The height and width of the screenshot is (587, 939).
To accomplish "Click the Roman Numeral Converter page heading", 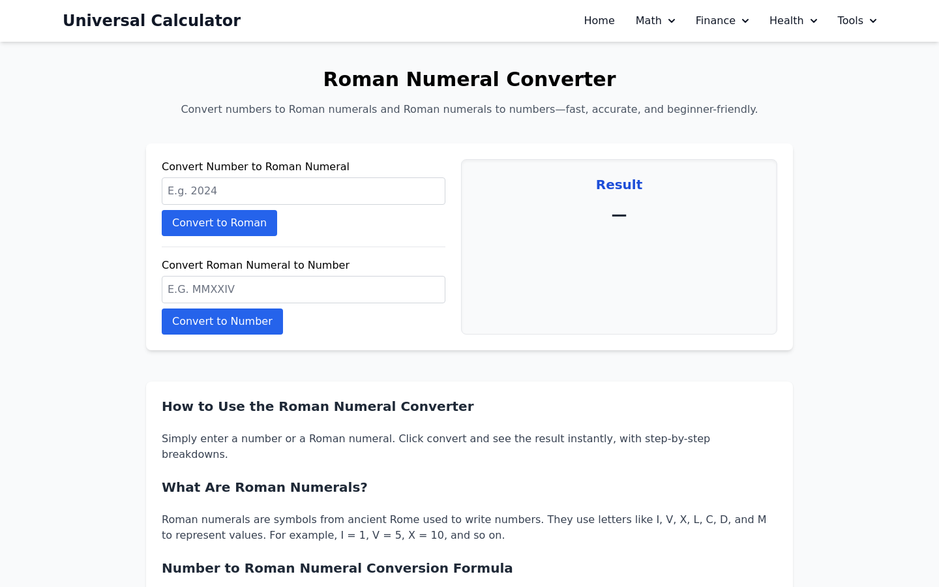I will [469, 79].
